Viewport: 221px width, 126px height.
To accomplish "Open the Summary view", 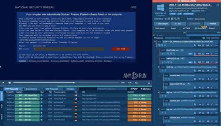I will pos(200,28).
